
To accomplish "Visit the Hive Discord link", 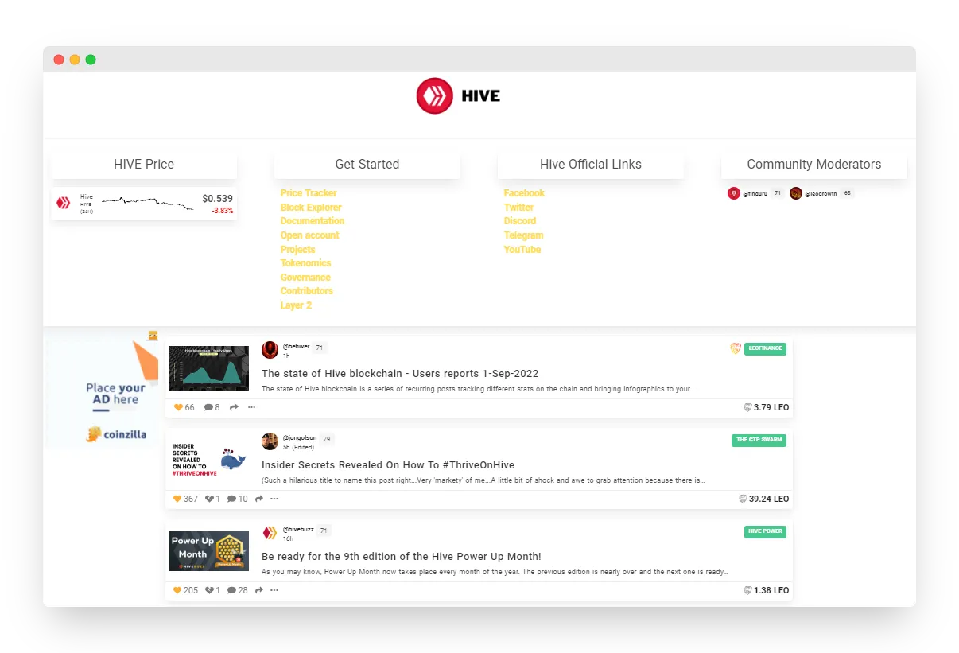I will (x=520, y=221).
